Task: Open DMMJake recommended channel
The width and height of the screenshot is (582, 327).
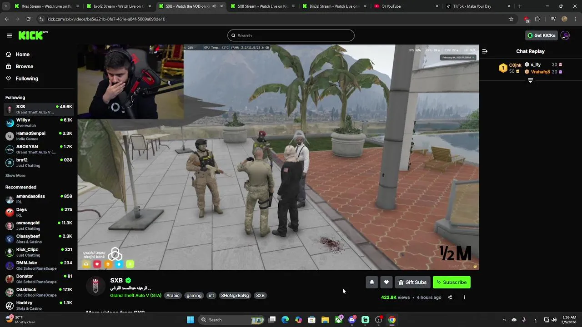Action: (39, 265)
